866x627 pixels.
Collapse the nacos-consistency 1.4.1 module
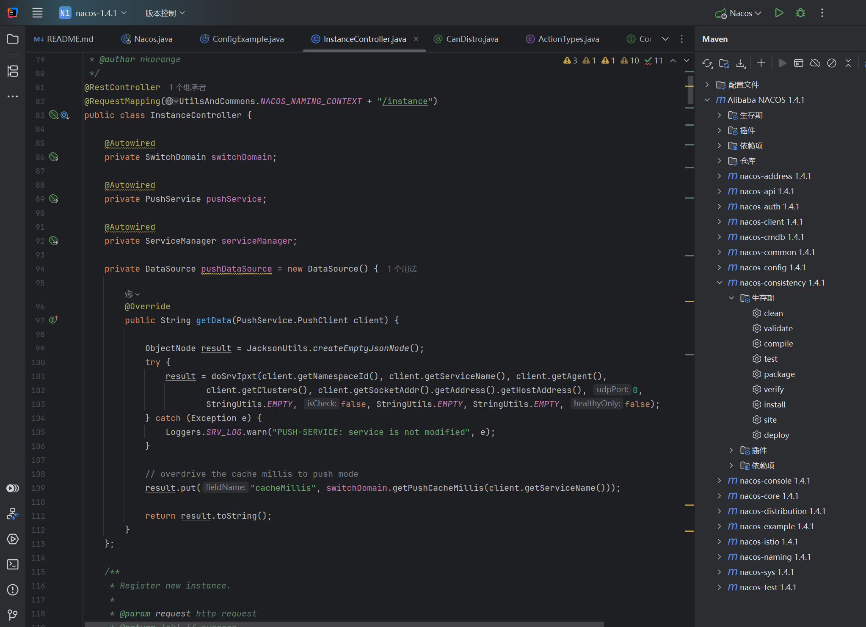[720, 283]
